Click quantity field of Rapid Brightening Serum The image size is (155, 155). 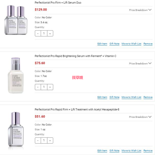click(x=44, y=87)
